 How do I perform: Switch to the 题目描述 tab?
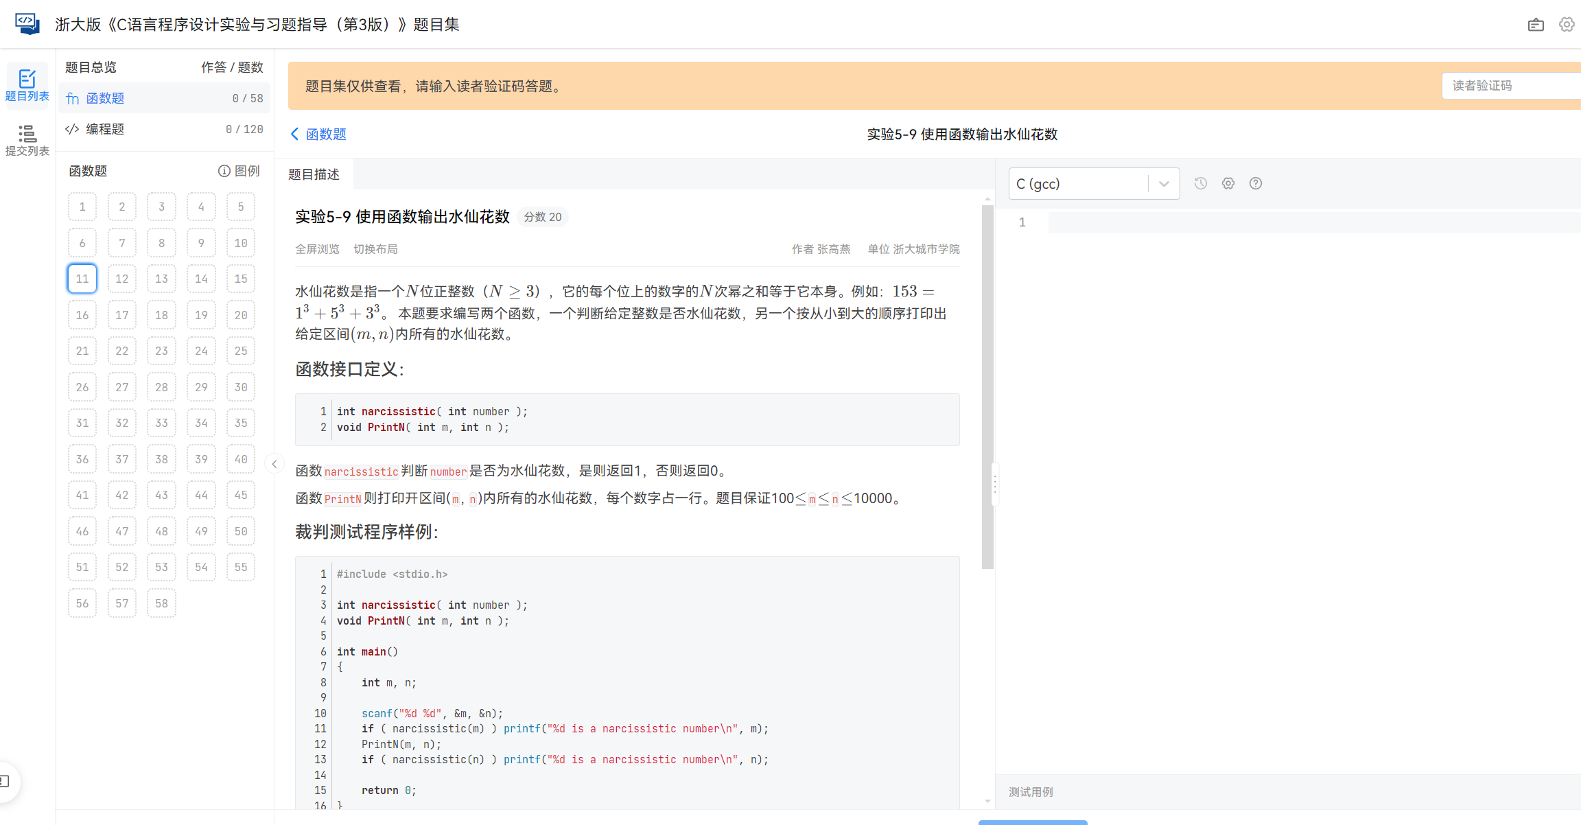coord(314,174)
